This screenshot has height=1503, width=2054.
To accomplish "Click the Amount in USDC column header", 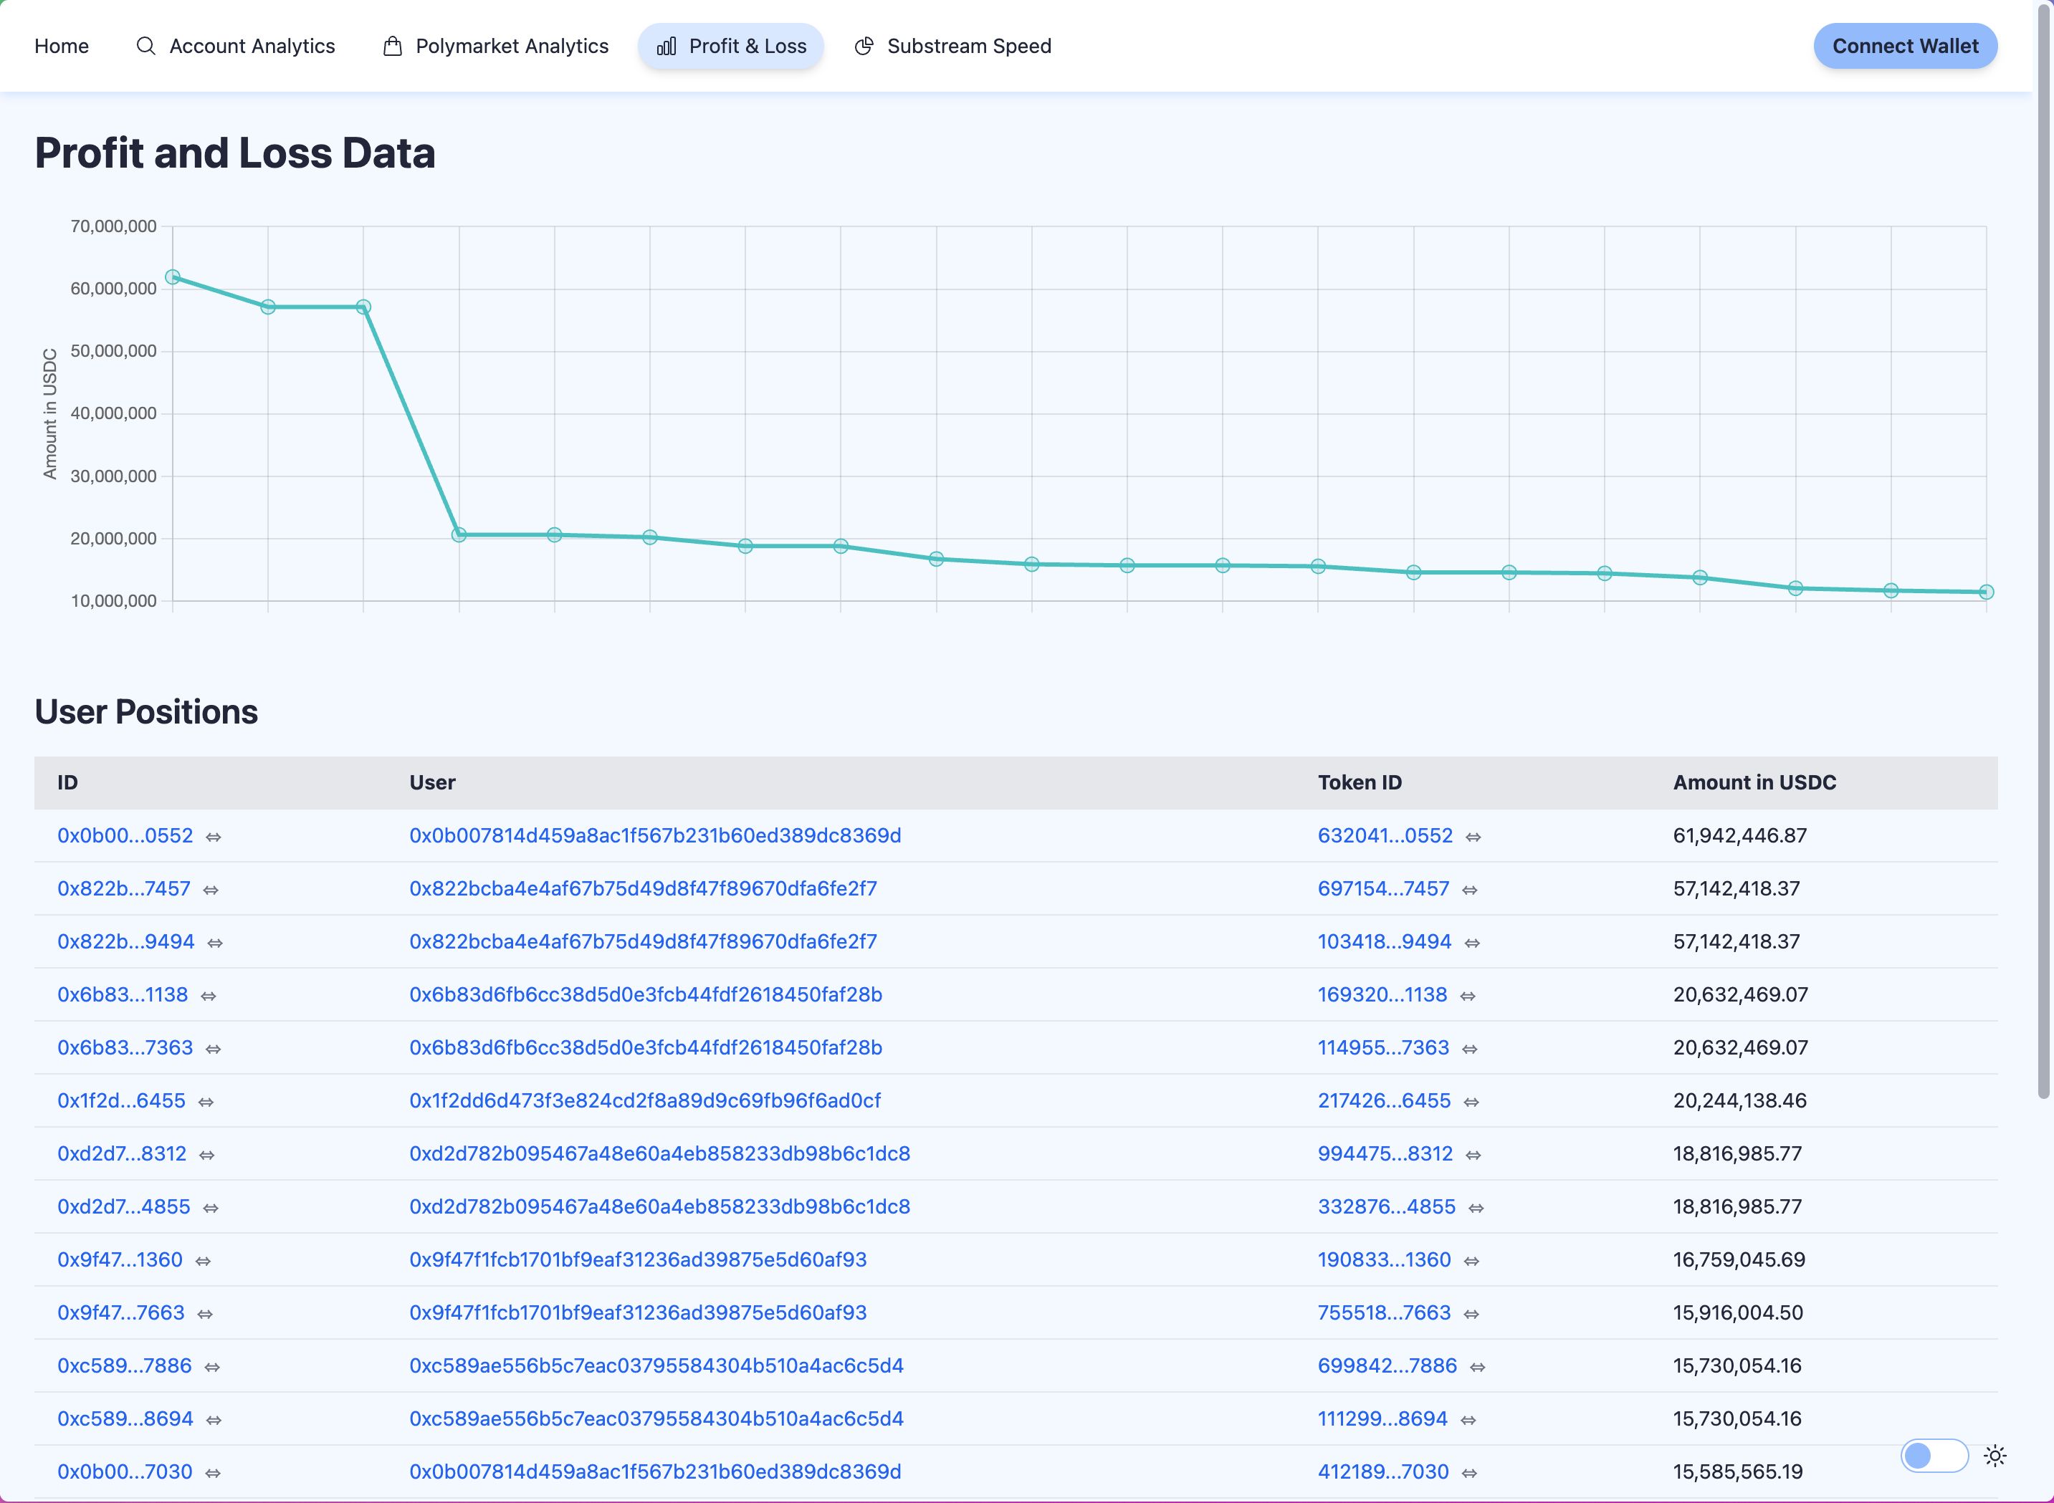I will coord(1754,782).
